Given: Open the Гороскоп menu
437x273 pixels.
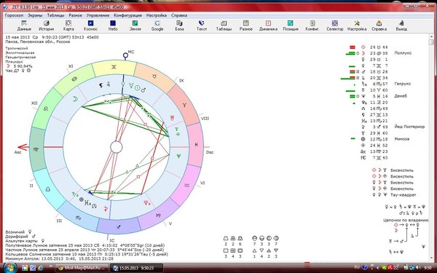Looking at the screenshot, I should click(x=15, y=15).
